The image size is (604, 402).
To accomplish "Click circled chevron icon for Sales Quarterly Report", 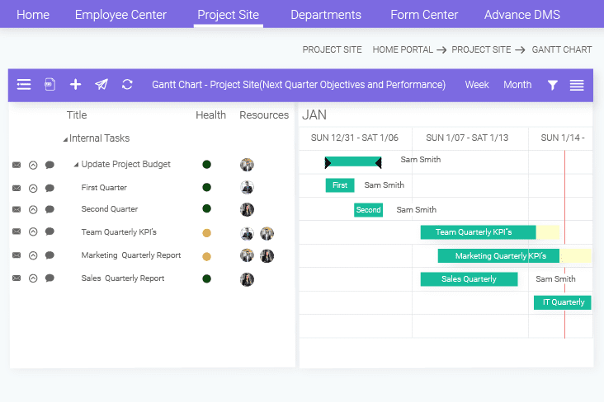I will [33, 278].
